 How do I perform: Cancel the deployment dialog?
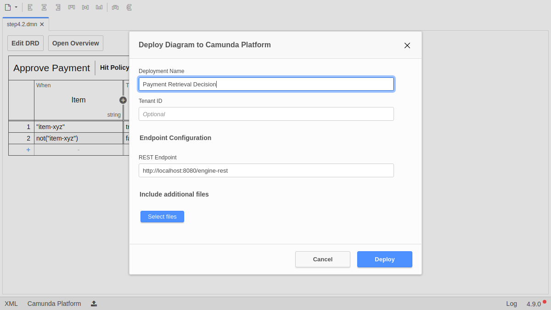(322, 259)
